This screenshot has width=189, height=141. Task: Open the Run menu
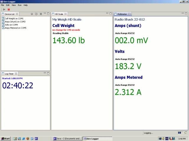[x=20, y=5]
